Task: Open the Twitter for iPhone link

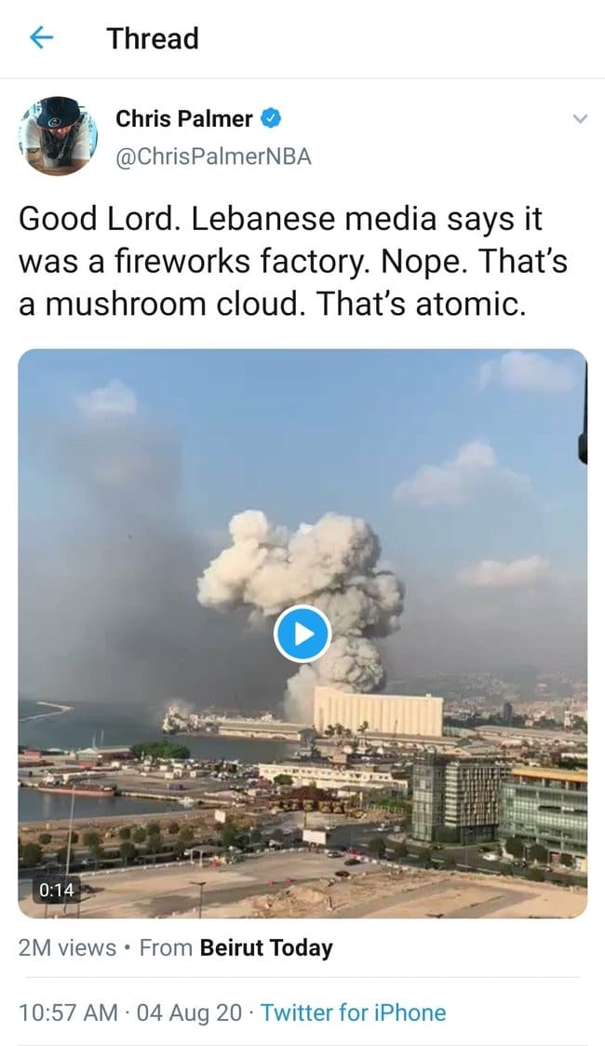Action: pos(353,1012)
